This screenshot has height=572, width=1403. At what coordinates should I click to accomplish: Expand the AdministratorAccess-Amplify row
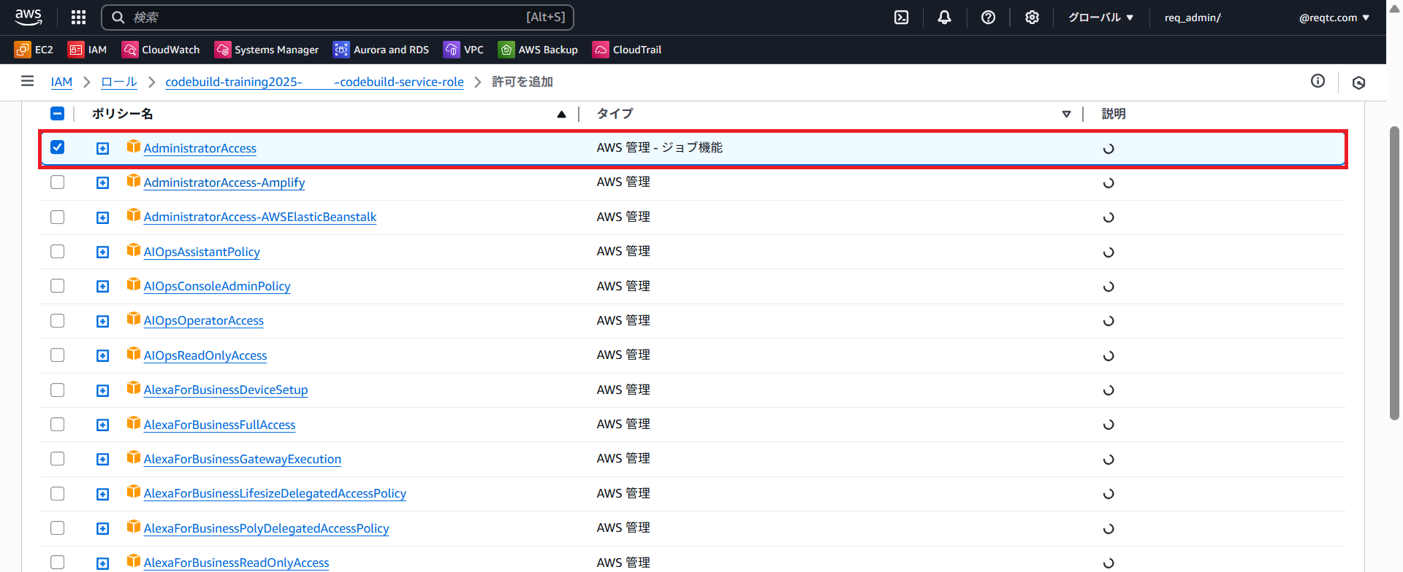pos(103,182)
